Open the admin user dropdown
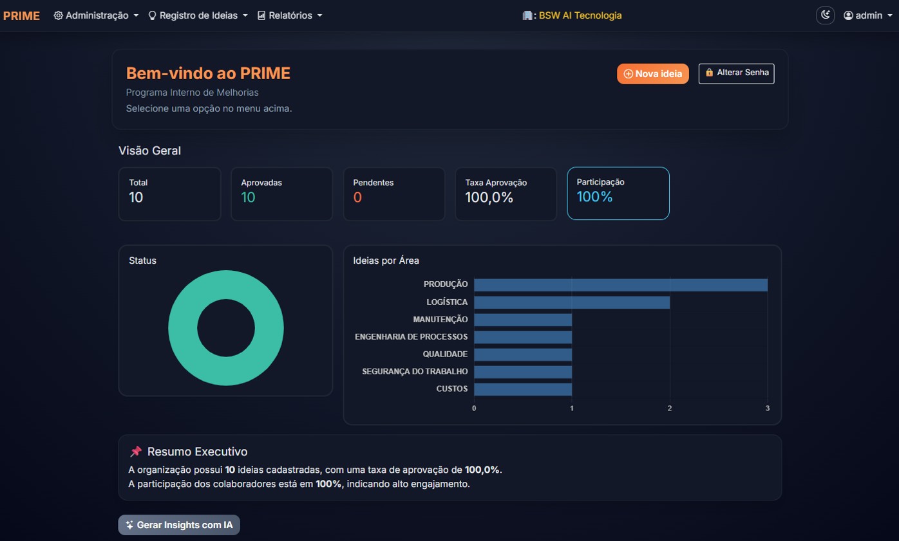The image size is (899, 541). click(x=869, y=15)
